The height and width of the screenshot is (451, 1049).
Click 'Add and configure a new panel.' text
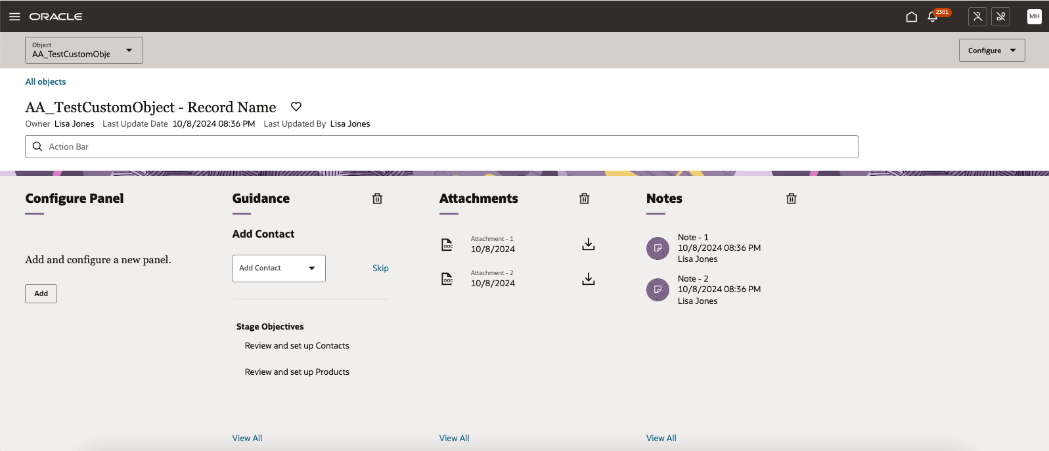pos(98,259)
